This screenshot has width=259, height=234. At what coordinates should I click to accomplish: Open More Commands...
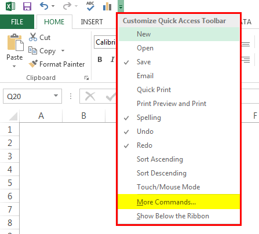click(179, 202)
